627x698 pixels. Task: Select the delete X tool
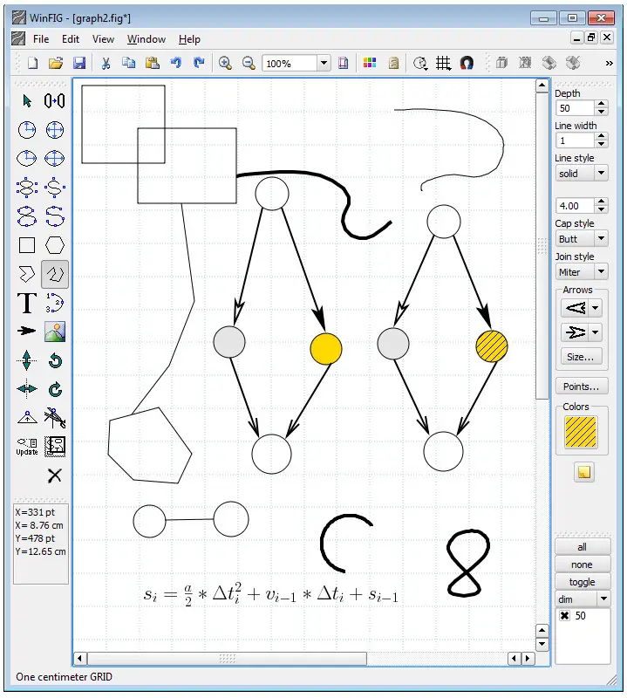click(x=55, y=476)
